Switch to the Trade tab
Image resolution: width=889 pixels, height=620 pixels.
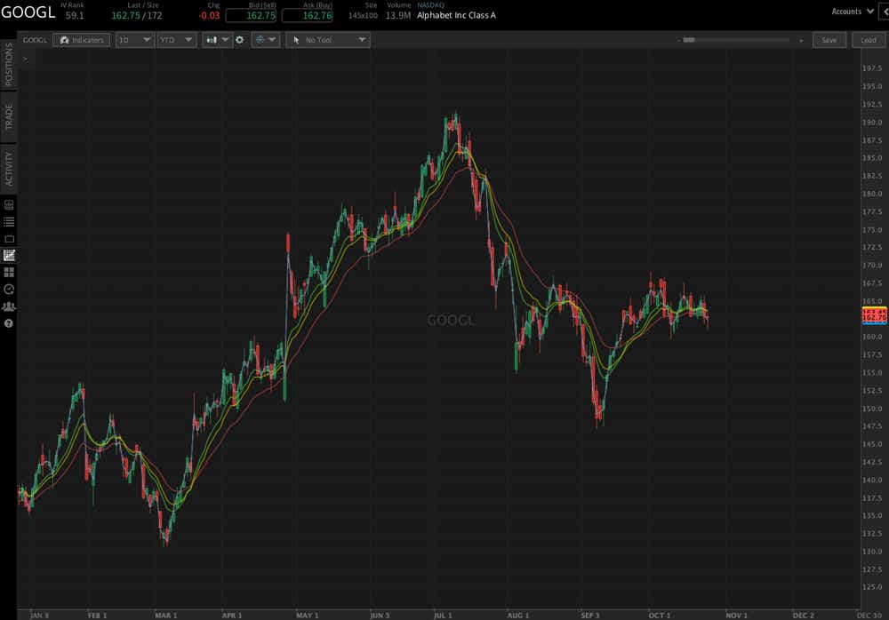(9, 116)
